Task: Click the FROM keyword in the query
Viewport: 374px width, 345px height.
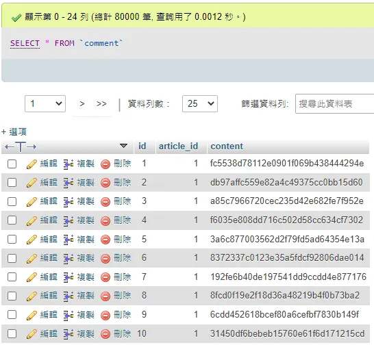Action: tap(64, 43)
